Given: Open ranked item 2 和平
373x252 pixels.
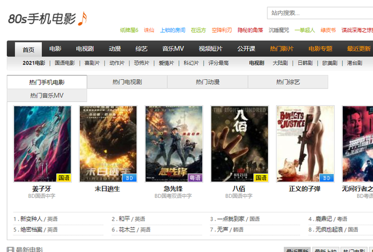Looking at the screenshot, I should pos(124,219).
